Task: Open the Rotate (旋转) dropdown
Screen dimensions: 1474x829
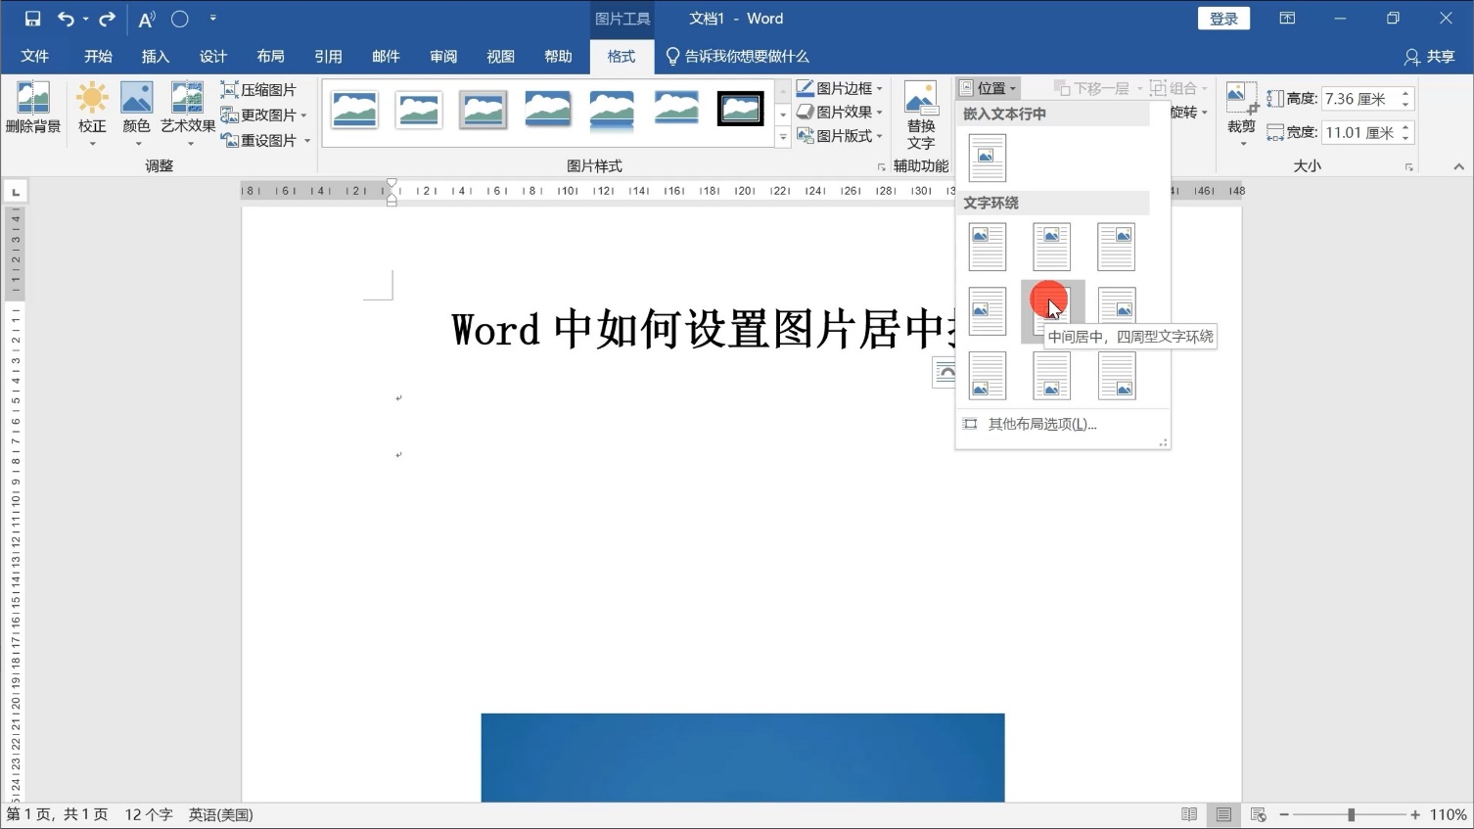Action: point(1189,113)
